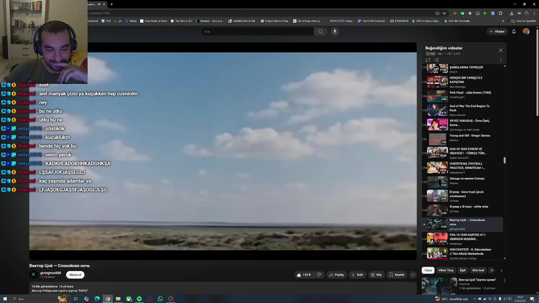Open Xbox app from the taskbar
Viewport: 539px width, 303px height.
129,299
